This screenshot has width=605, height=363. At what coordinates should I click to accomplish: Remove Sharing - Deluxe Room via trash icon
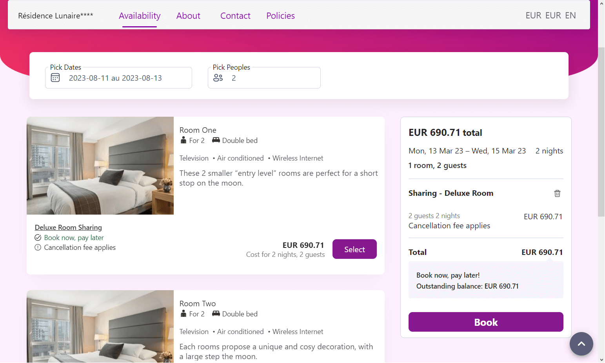[557, 193]
